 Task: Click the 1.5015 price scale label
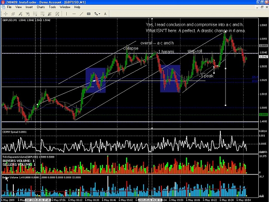point(263,94)
